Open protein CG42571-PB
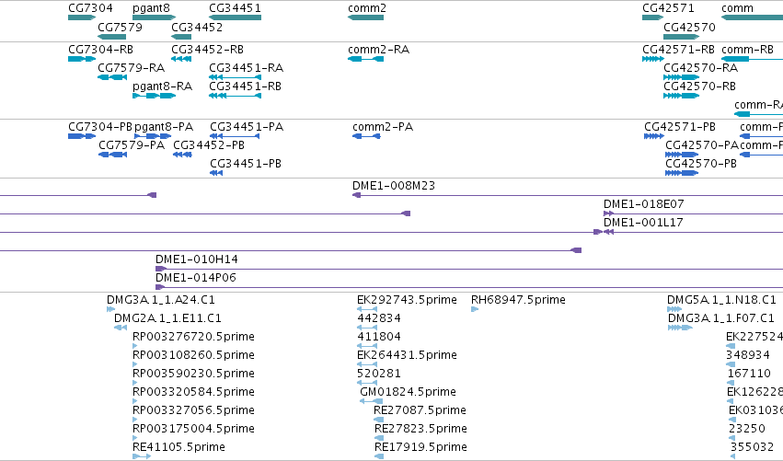783x461 pixels. tap(654, 136)
